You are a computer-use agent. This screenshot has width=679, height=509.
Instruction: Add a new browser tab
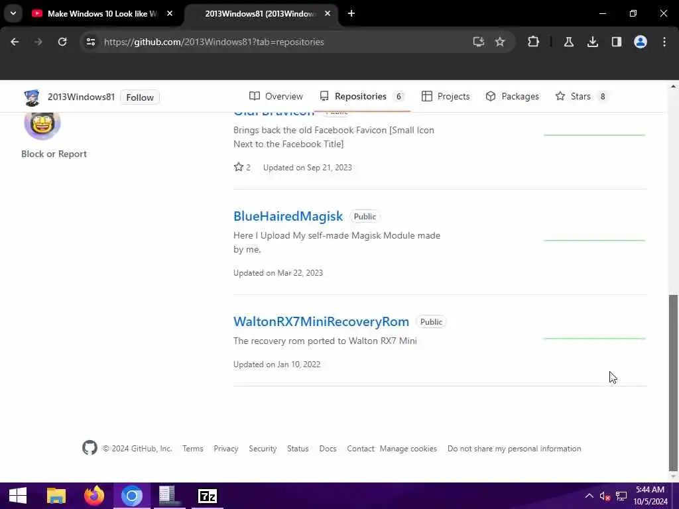(x=351, y=13)
